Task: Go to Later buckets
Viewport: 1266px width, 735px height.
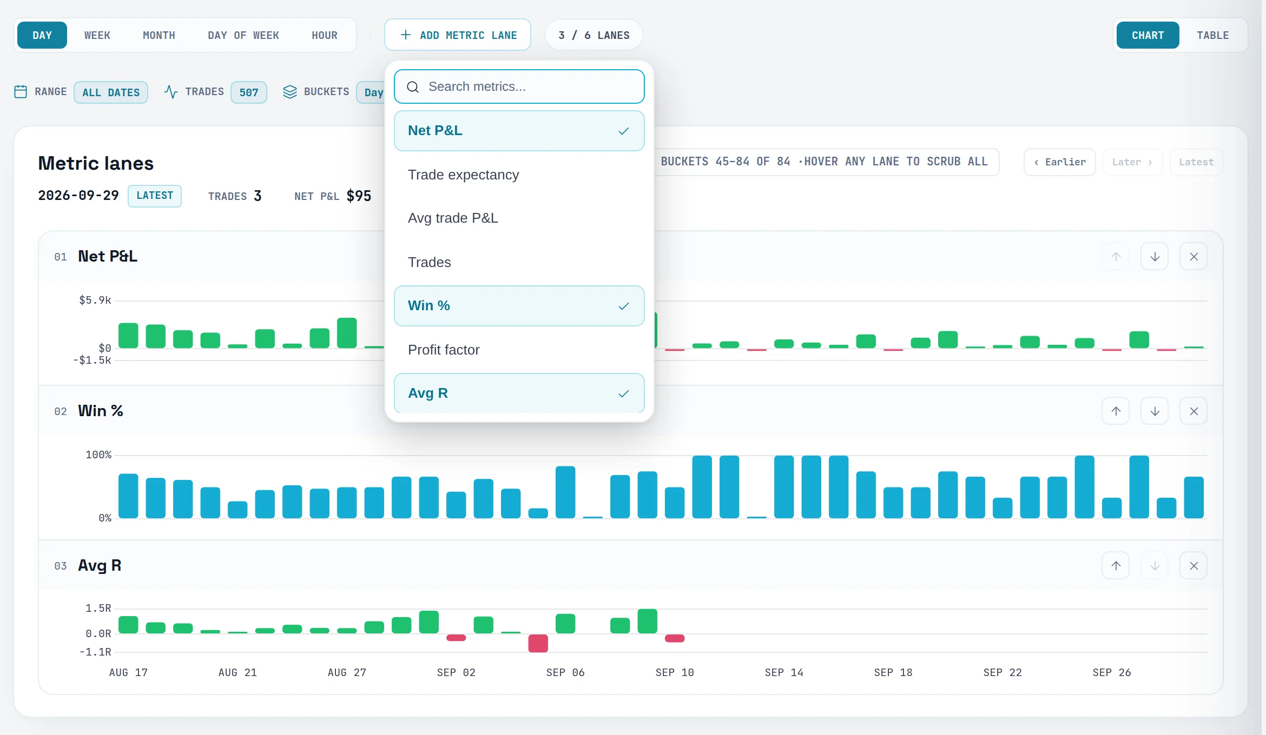Action: (1133, 162)
